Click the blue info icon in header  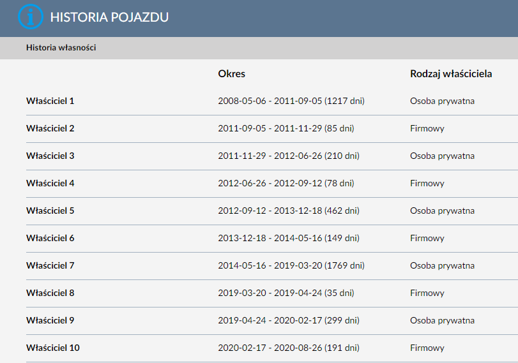31,17
